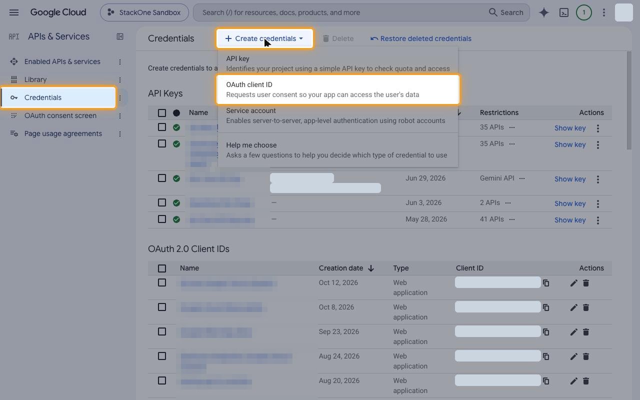Screen dimensions: 640x400
Task: Open more options for Library sidebar item
Action: point(120,79)
